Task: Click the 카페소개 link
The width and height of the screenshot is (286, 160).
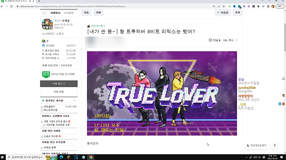Action: point(59,28)
